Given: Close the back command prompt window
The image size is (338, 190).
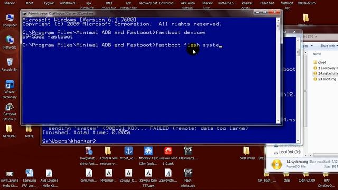Looking at the screenshot, I should pos(294,32).
